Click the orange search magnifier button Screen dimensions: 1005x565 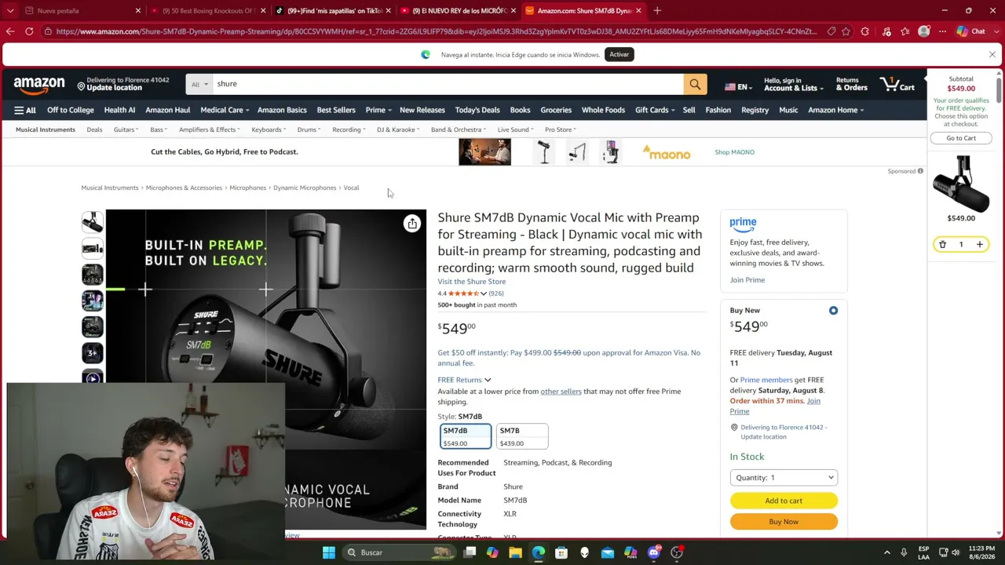(x=695, y=84)
